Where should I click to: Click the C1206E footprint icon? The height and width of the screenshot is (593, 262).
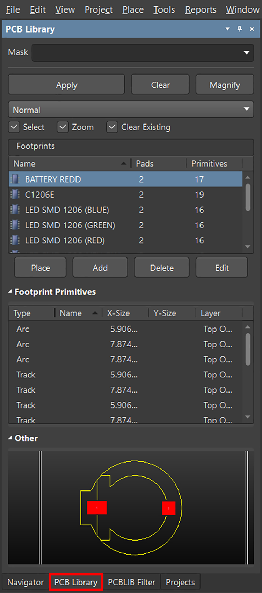pos(15,195)
